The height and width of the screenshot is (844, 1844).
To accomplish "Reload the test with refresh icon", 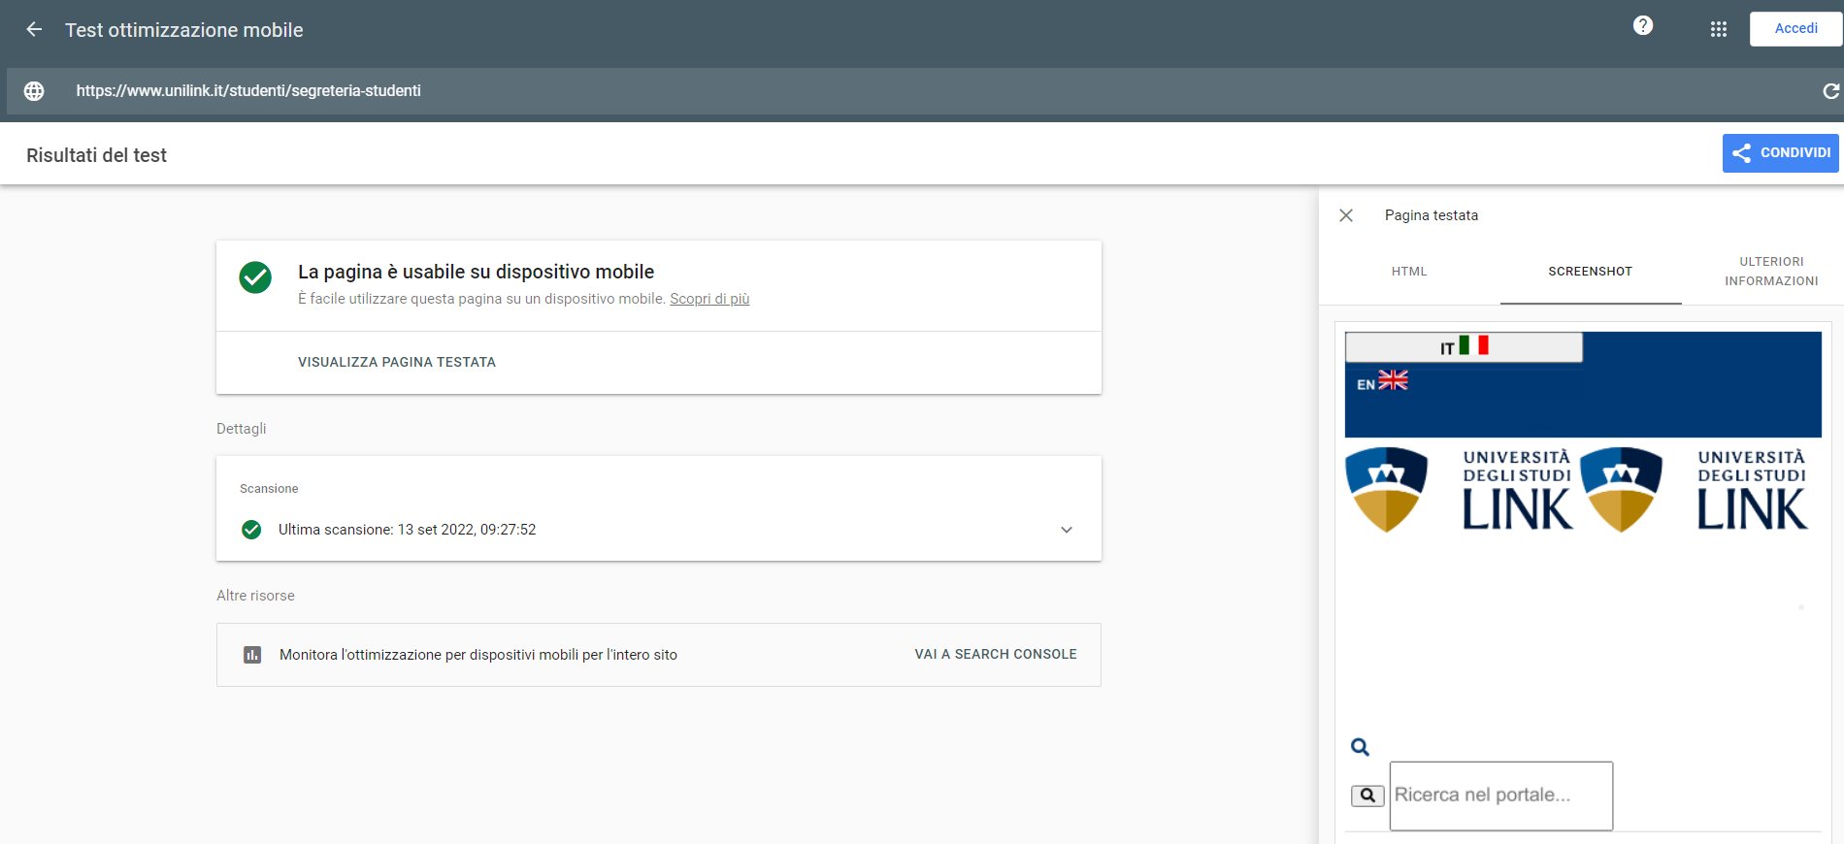I will [1830, 91].
